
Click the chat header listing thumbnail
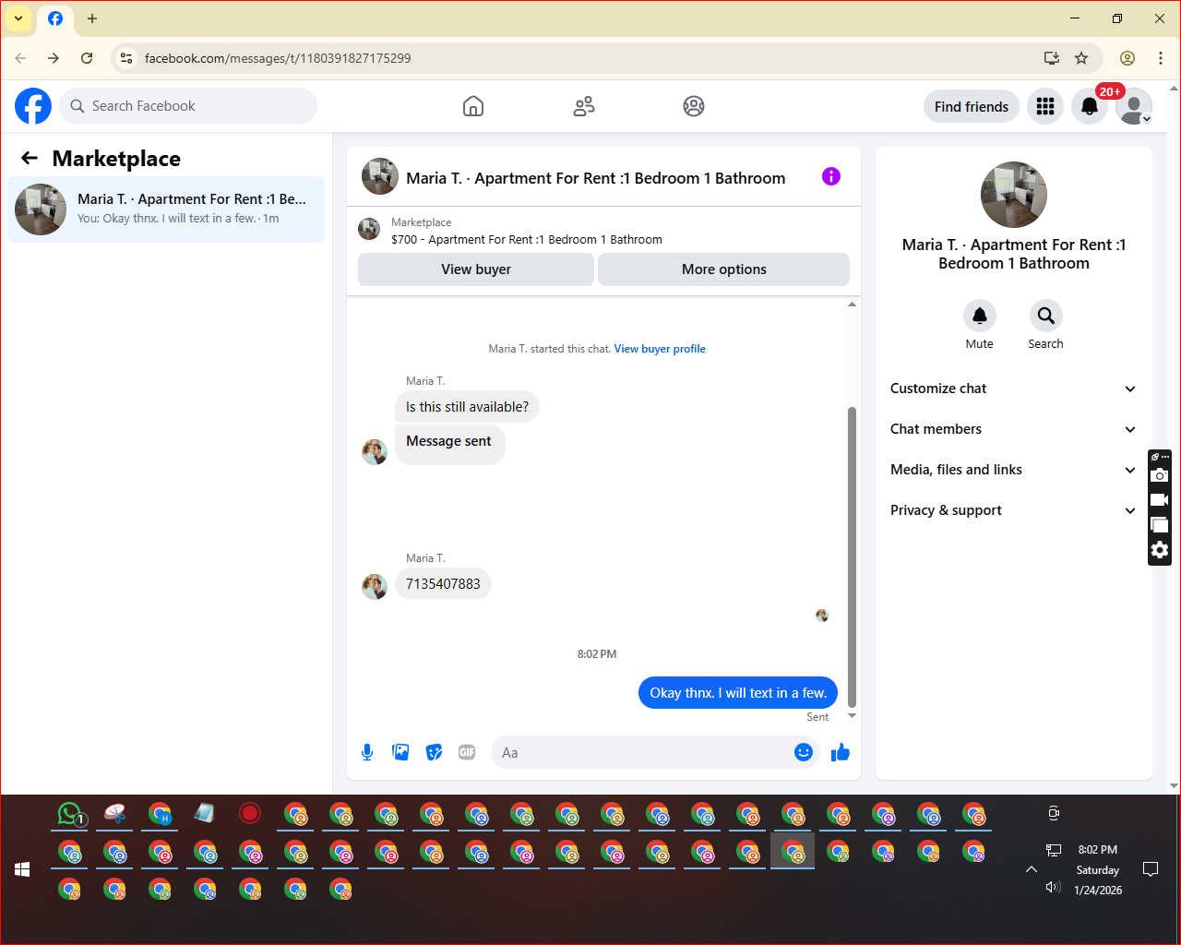pyautogui.click(x=380, y=176)
